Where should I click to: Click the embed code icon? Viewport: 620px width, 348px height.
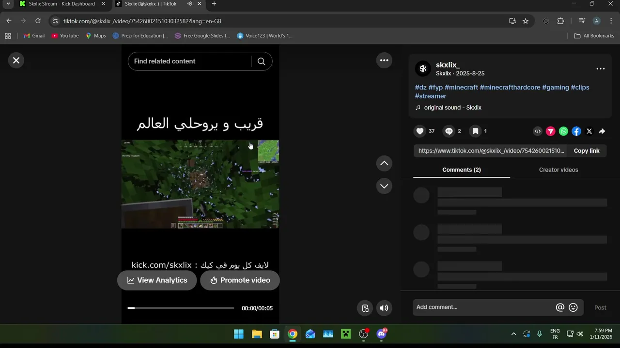(x=538, y=131)
